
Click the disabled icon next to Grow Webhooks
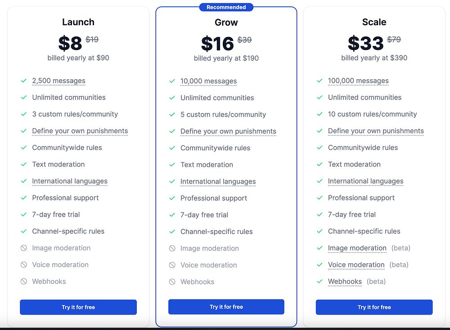(172, 282)
